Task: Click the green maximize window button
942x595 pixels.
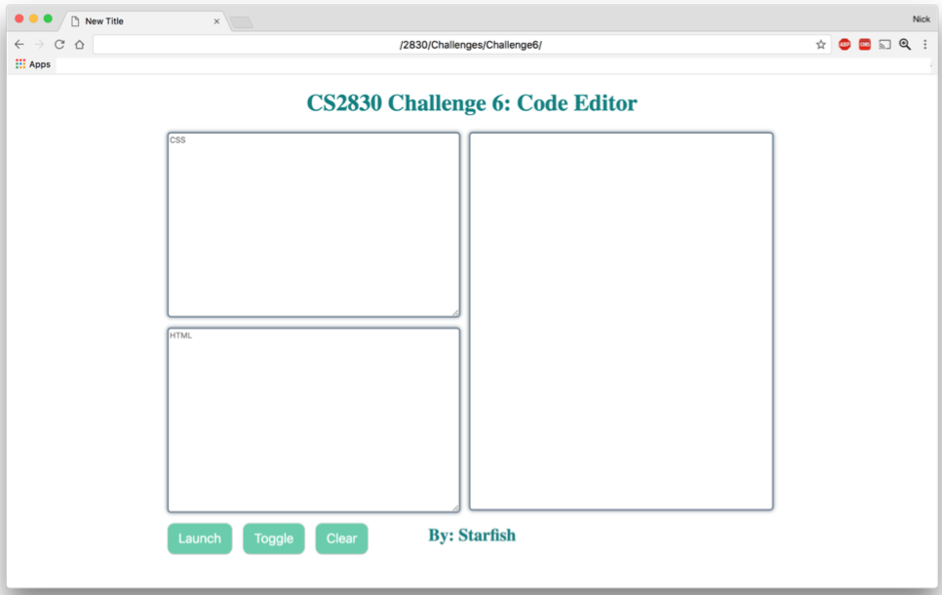Action: pos(48,19)
